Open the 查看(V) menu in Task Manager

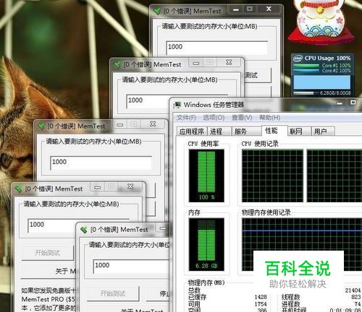(242, 118)
